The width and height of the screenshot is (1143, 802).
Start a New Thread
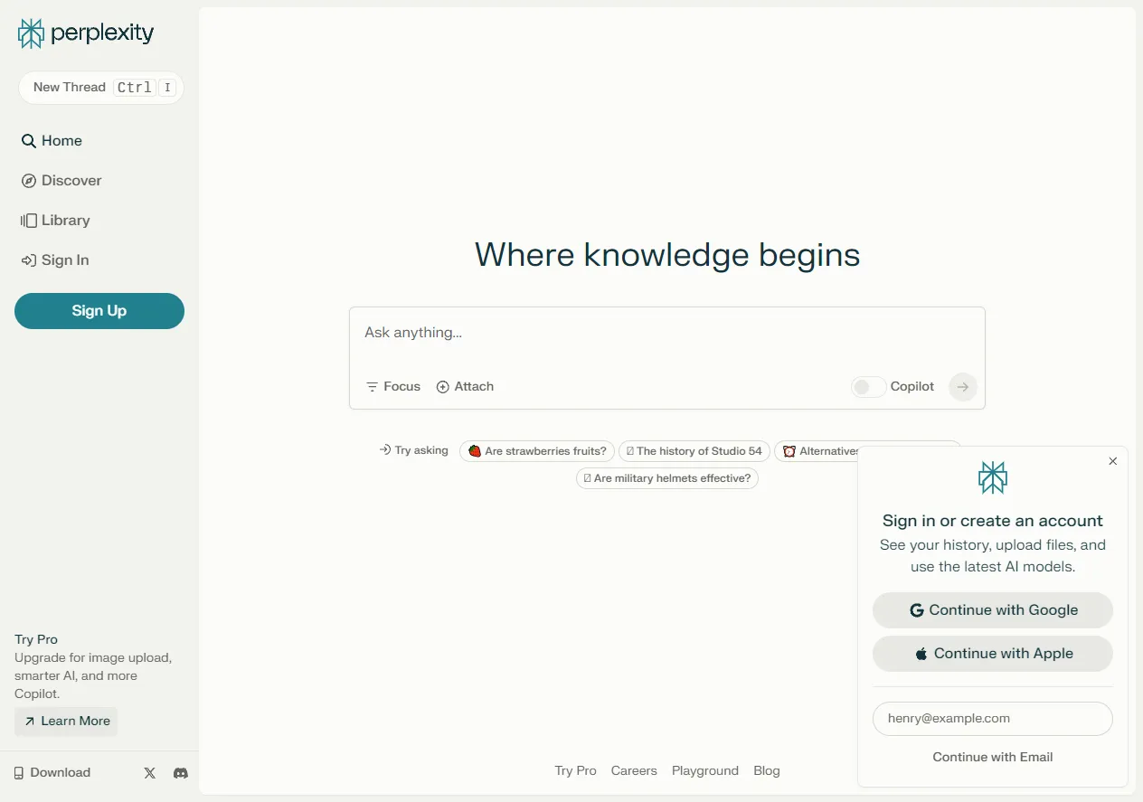pyautogui.click(x=100, y=88)
